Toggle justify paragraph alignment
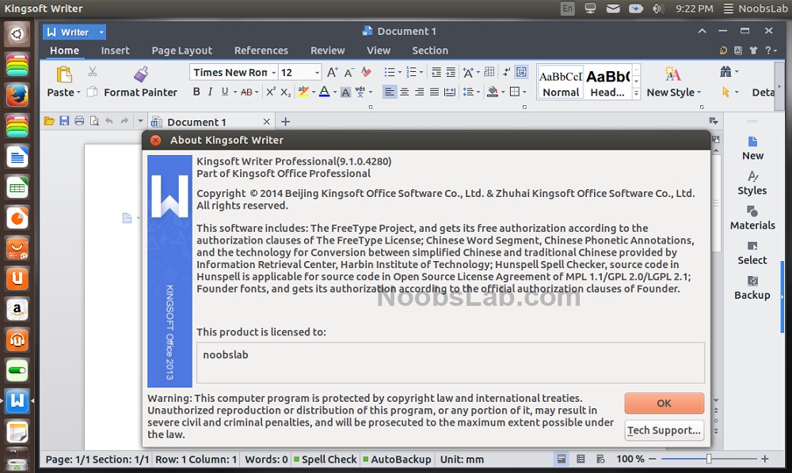This screenshot has height=473, width=792. 434,92
